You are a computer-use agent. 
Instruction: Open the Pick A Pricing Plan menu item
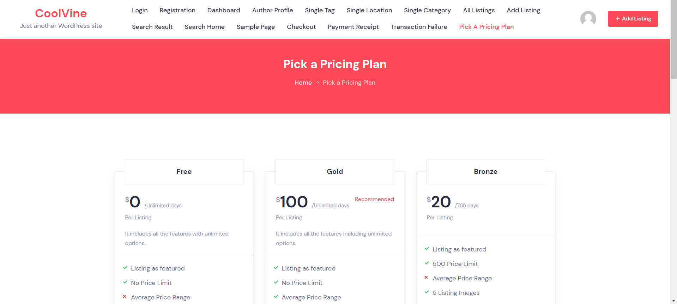[486, 27]
